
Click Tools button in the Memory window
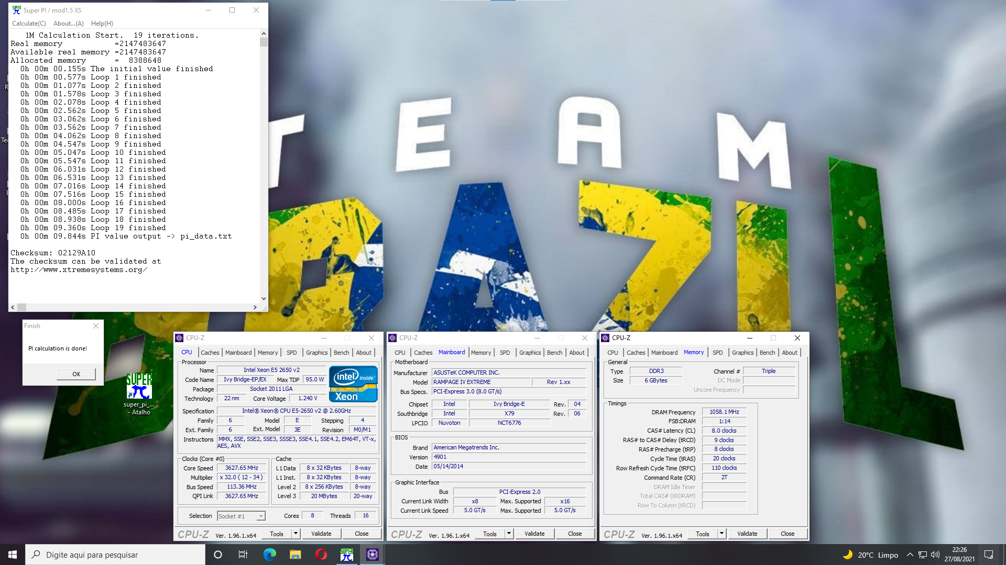coord(703,534)
